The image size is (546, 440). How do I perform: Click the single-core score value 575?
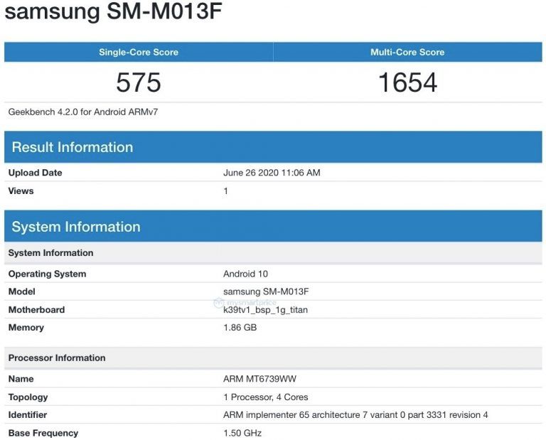coord(139,82)
